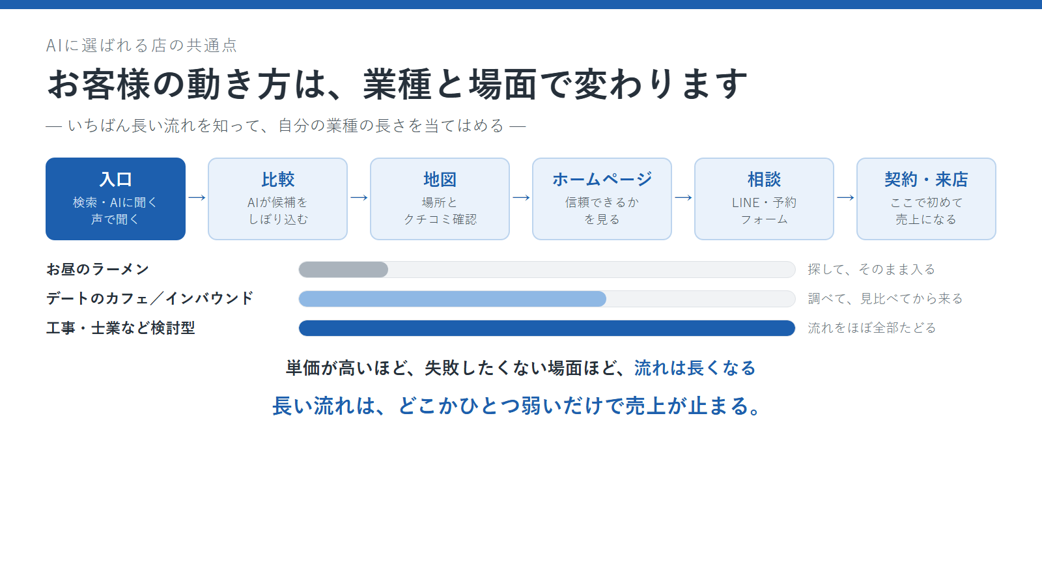Screen dimensions: 1042x586
Task: Click the heading お客様の動き方は、業種と場面で変わります
Action: tap(397, 84)
